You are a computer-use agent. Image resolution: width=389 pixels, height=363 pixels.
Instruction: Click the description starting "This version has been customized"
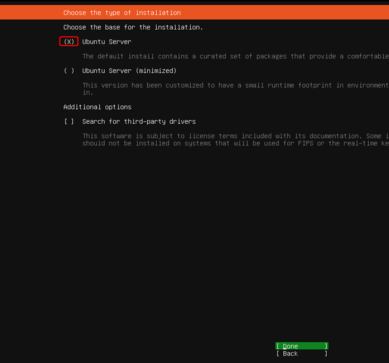236,89
